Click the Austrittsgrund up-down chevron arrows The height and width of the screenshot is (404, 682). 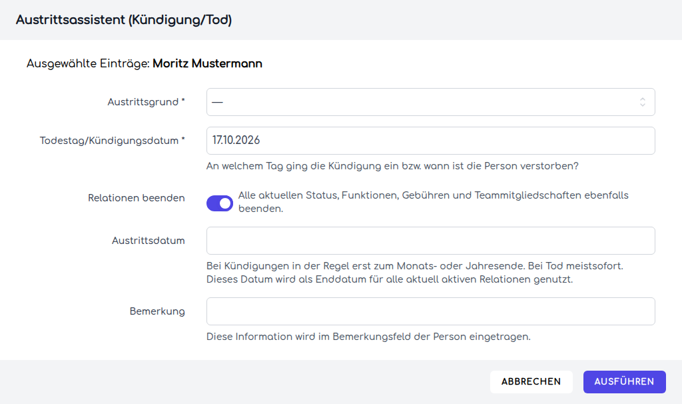point(643,102)
